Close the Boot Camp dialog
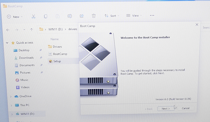210x122 pixels. [197, 25]
